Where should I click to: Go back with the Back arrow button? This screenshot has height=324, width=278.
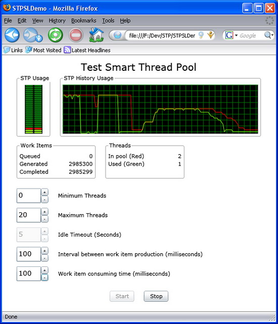point(12,35)
